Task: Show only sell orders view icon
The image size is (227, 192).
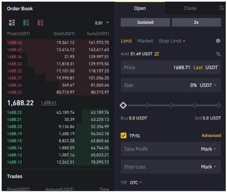Action: [40, 23]
